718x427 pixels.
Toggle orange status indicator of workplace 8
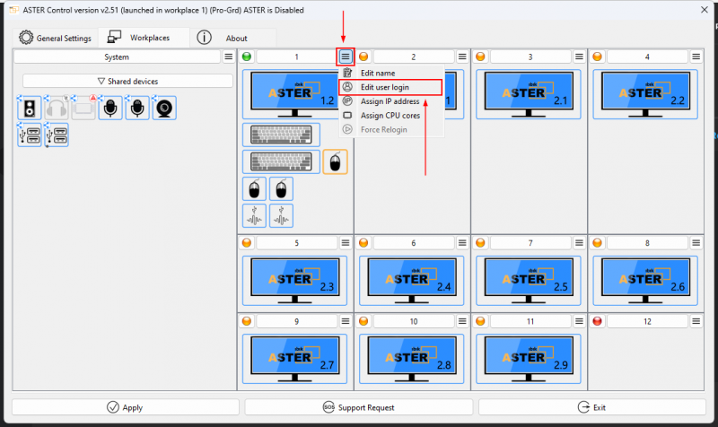tap(597, 243)
